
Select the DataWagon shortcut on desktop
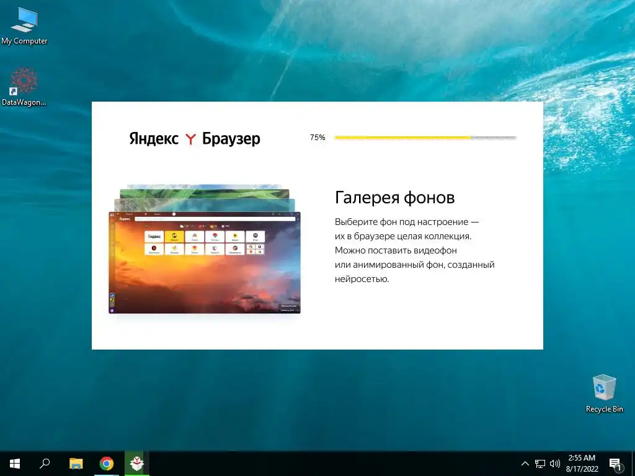coord(24,87)
